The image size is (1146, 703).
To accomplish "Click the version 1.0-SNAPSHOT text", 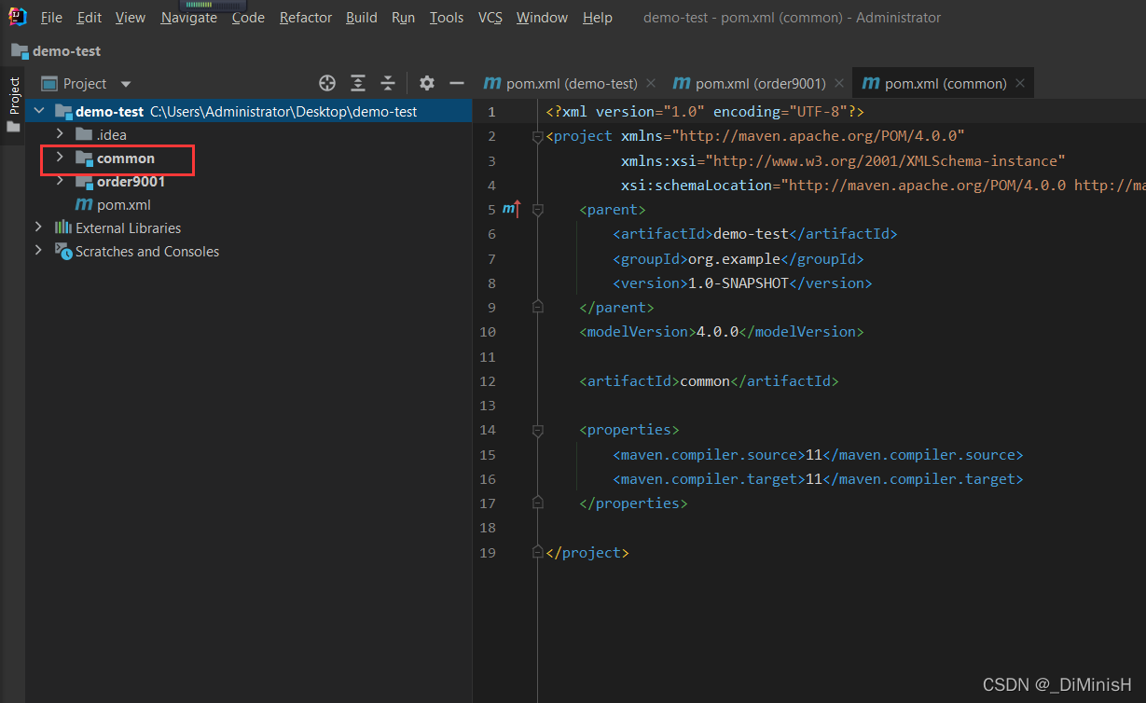I will click(x=738, y=283).
